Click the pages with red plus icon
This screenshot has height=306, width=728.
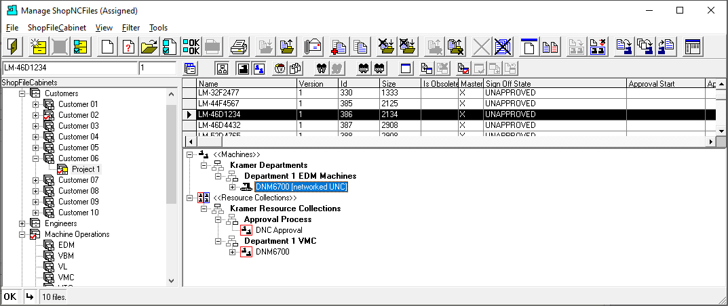coord(339,46)
